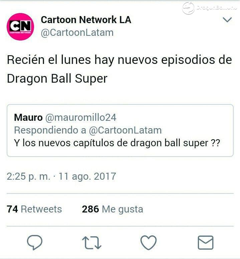240x259 pixels.
Task: Click the main tweet text about Dragon Ball Super
Action: click(119, 69)
